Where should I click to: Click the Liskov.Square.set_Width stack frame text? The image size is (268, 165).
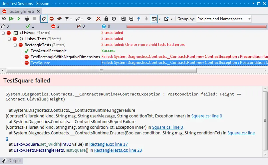(x=37, y=144)
